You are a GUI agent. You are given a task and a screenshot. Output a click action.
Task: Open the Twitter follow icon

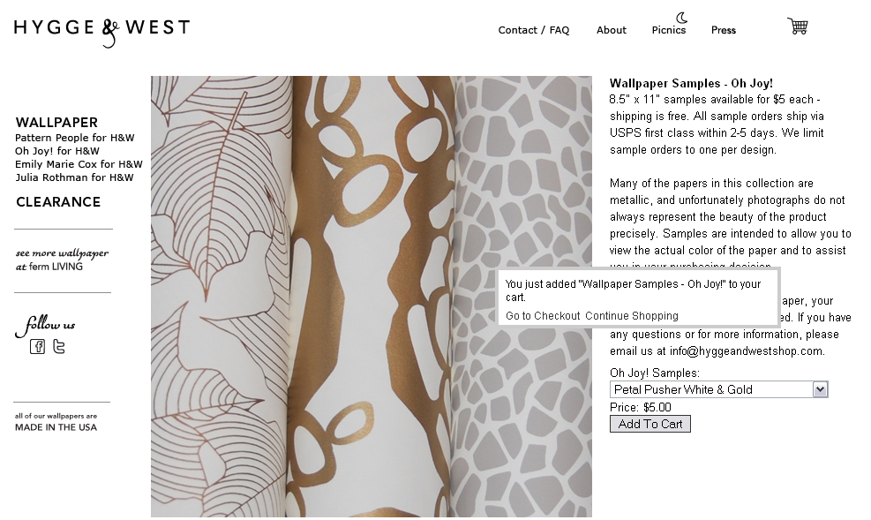coord(59,347)
